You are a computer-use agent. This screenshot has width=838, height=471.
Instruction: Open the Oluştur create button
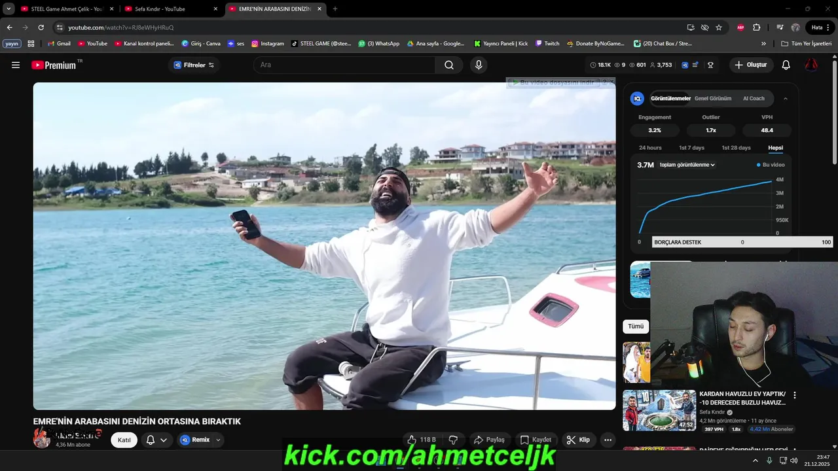pos(751,65)
